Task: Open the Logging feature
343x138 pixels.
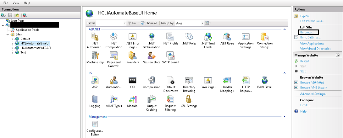Action: (x=95, y=101)
